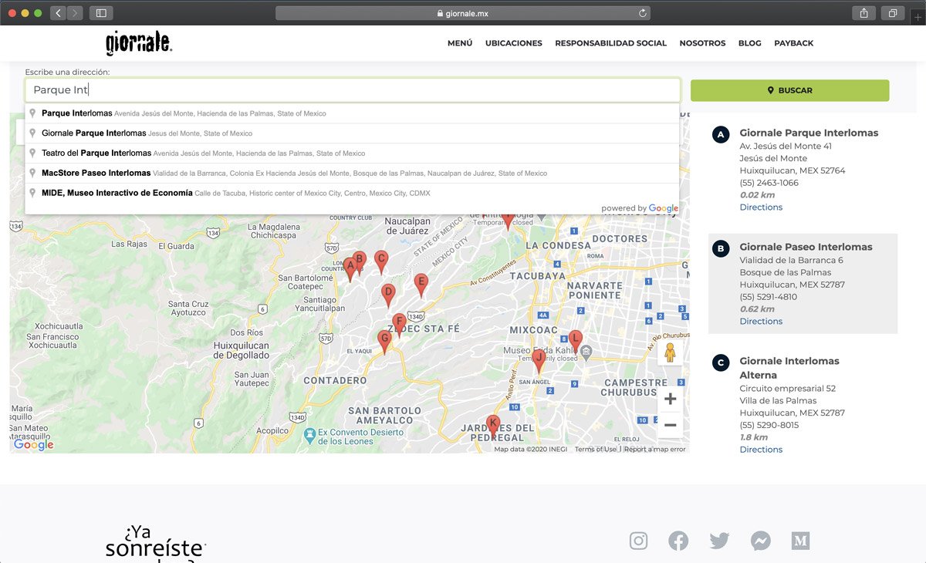The image size is (926, 563).
Task: Toggle the Safari sidebar button
Action: pyautogui.click(x=101, y=13)
